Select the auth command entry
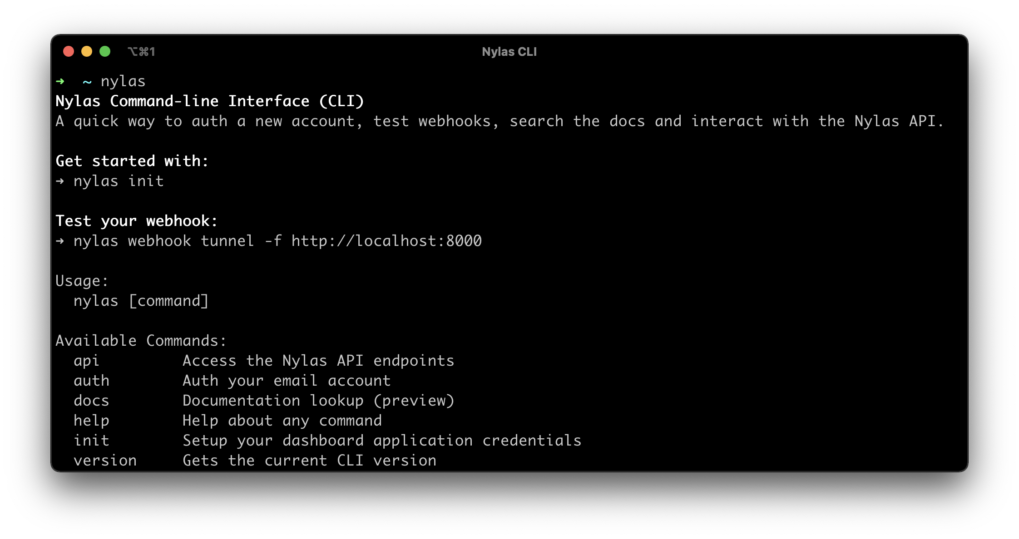This screenshot has width=1019, height=539. click(92, 380)
